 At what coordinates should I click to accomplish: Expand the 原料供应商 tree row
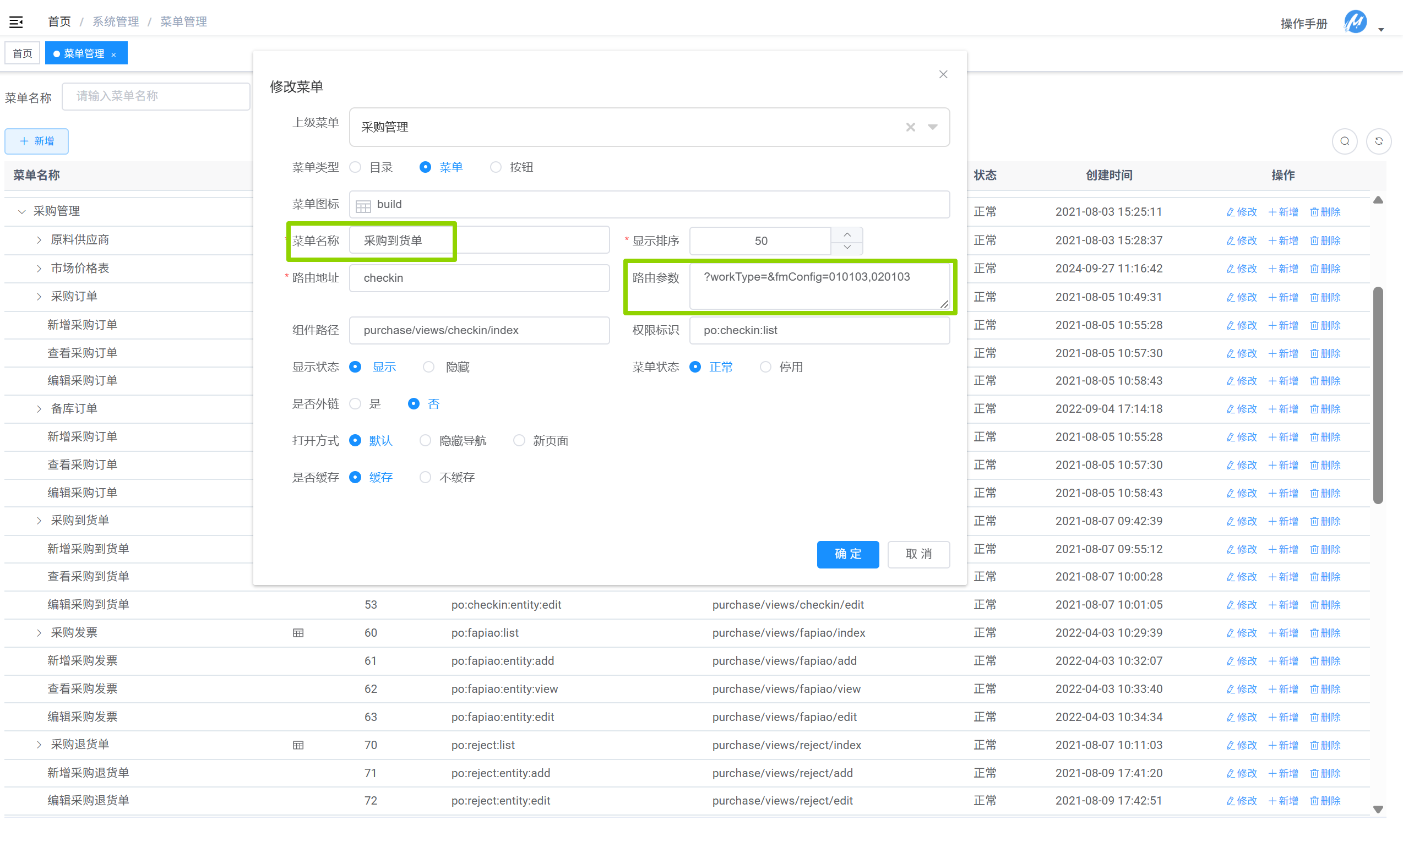point(39,240)
